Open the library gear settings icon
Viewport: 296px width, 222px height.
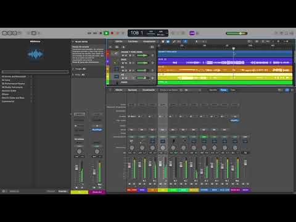pyautogui.click(x=4, y=191)
